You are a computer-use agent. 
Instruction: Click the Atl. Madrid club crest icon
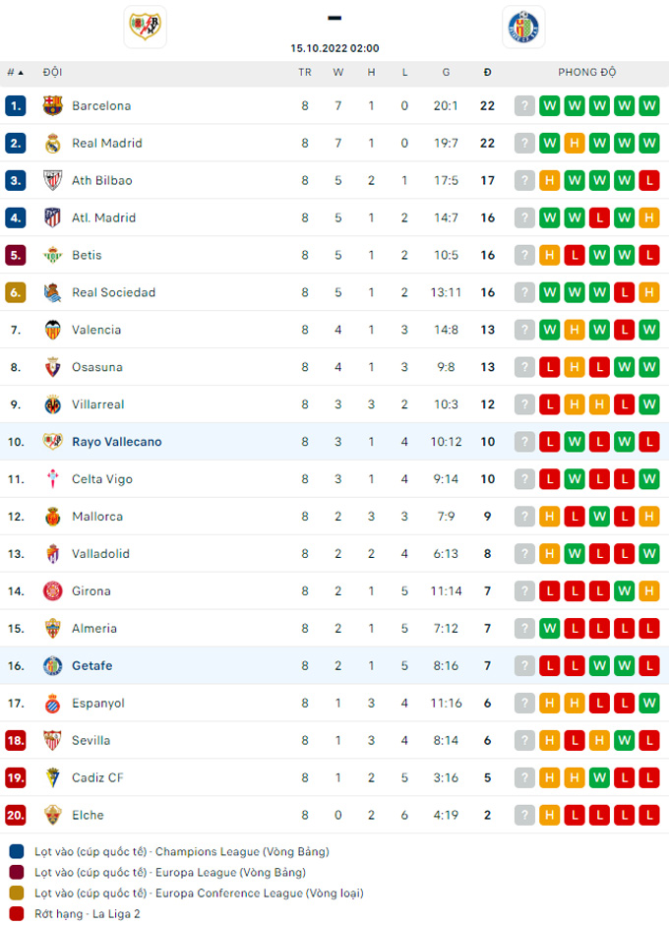click(53, 218)
